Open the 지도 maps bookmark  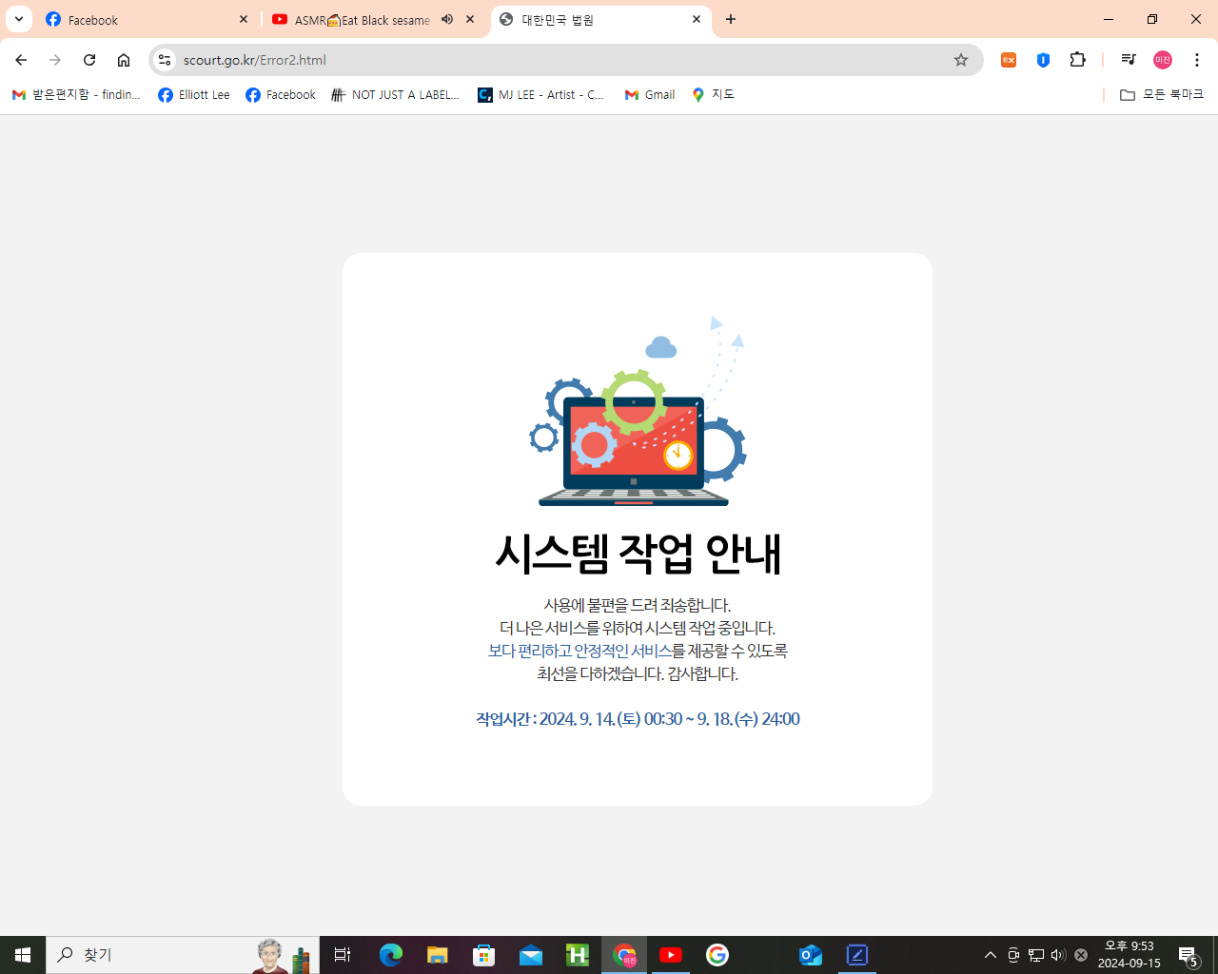coord(714,94)
